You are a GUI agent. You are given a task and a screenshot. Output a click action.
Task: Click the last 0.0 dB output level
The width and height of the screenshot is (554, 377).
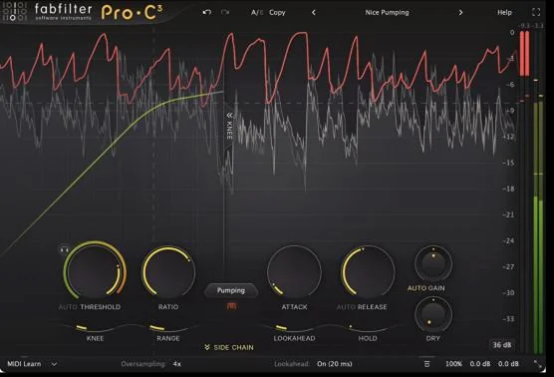[508, 364]
